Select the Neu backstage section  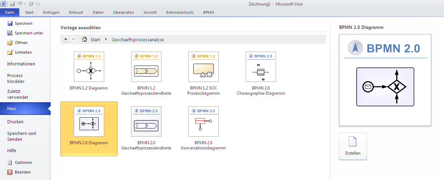pyautogui.click(x=25, y=108)
